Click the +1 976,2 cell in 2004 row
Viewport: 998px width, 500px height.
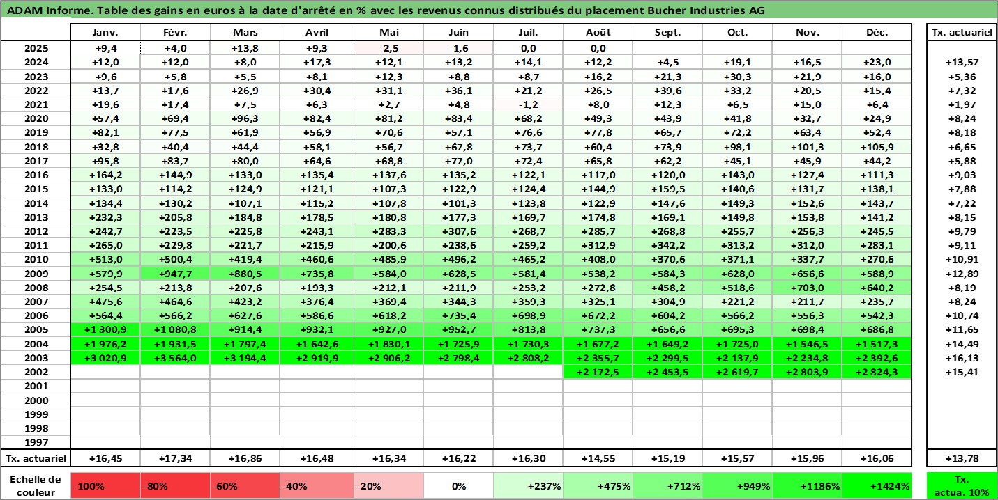click(106, 343)
